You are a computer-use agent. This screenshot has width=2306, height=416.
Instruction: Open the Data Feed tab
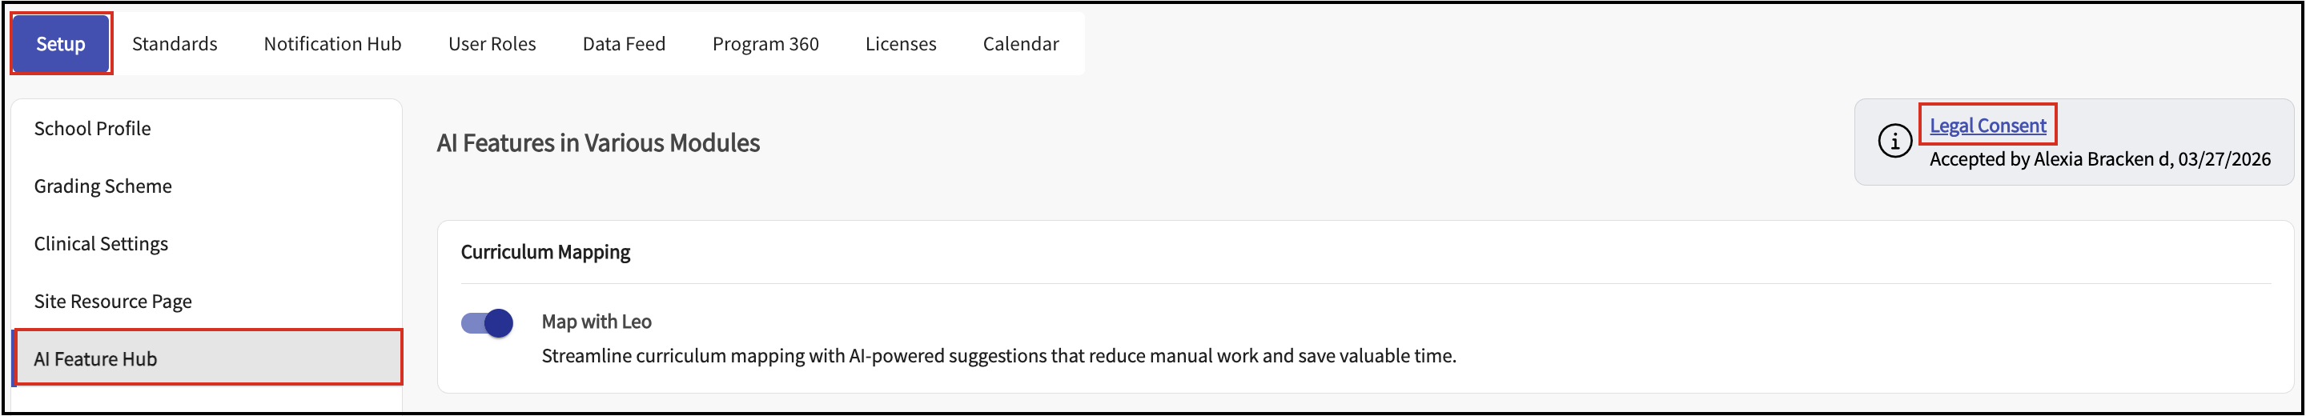(623, 44)
